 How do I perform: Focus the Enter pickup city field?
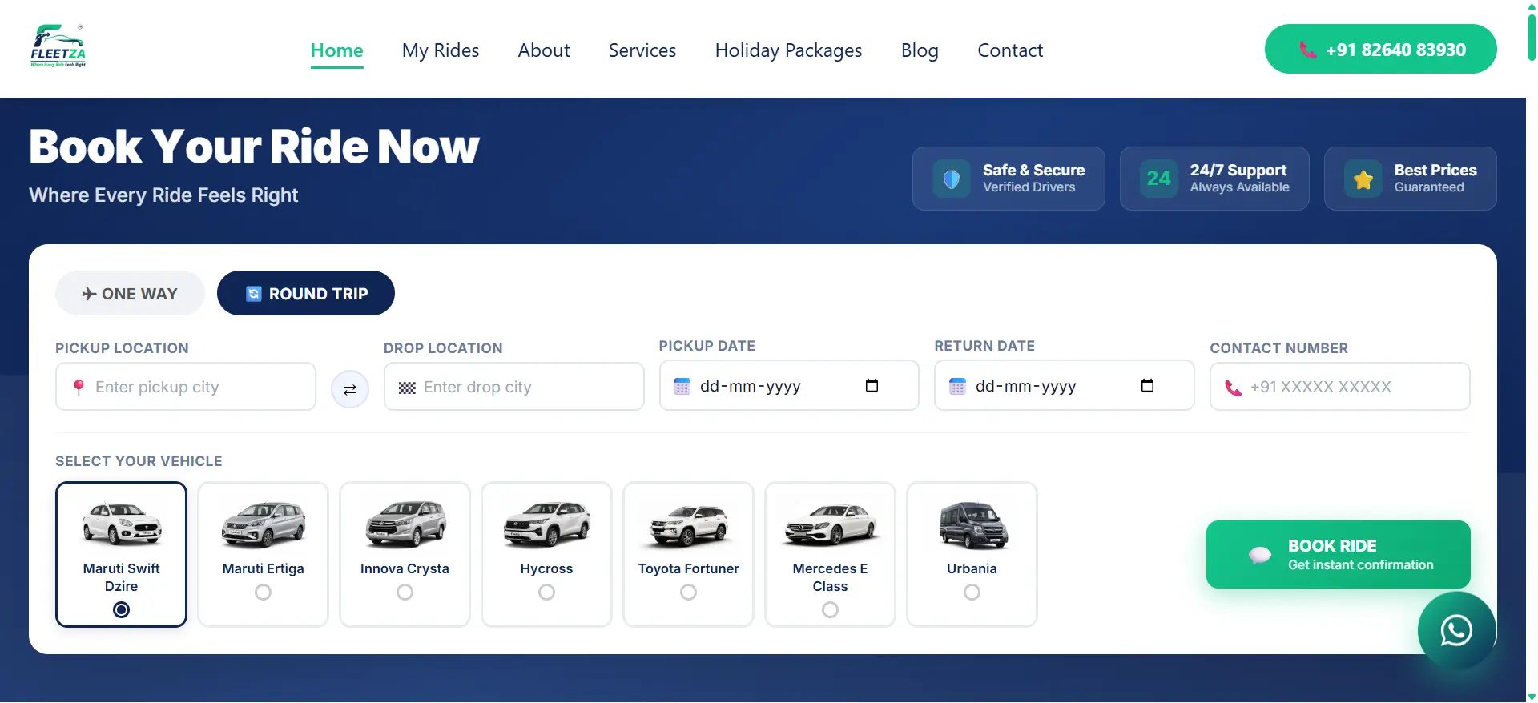pyautogui.click(x=186, y=387)
